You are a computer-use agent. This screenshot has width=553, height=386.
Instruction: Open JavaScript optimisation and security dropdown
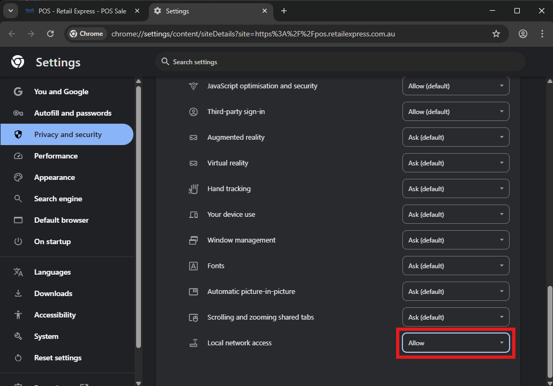pos(455,86)
